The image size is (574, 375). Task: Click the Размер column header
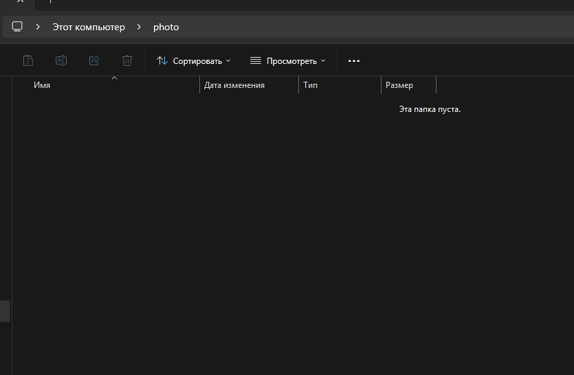399,85
